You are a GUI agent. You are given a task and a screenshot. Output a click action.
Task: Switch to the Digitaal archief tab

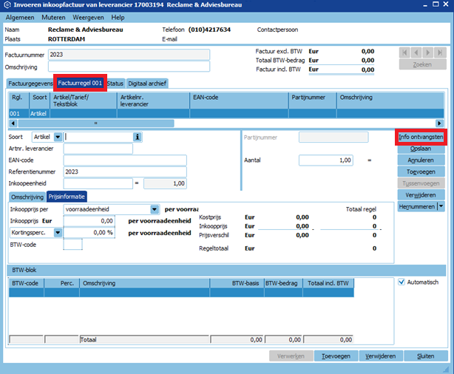(147, 84)
